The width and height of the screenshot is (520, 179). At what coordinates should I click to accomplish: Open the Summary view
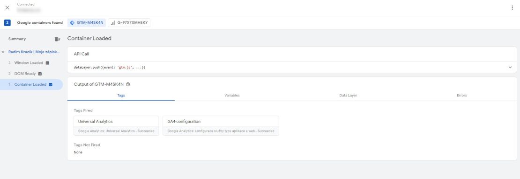(x=17, y=39)
